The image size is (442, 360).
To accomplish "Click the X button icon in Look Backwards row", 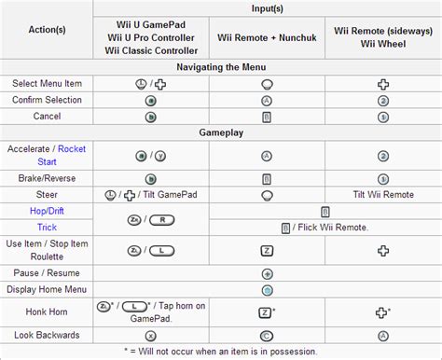I will [151, 336].
